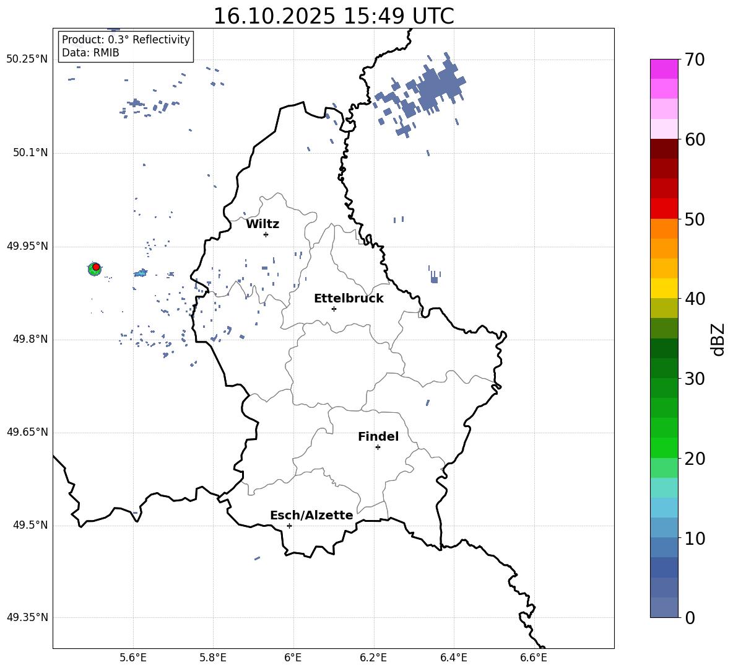Click the Product: 0.3° Reflectivity label
Screen dimensions: 733x670
(x=126, y=39)
